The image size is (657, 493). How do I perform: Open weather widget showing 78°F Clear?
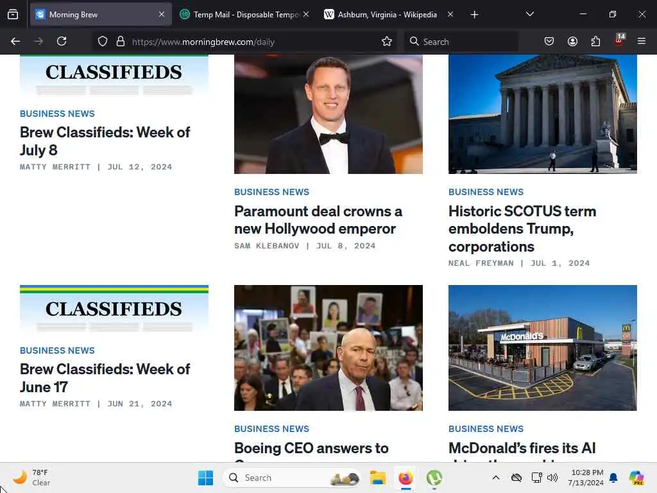point(31,478)
